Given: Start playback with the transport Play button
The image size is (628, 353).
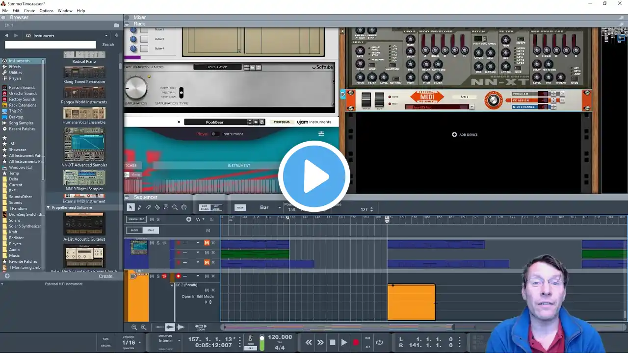Looking at the screenshot, I should (x=344, y=342).
